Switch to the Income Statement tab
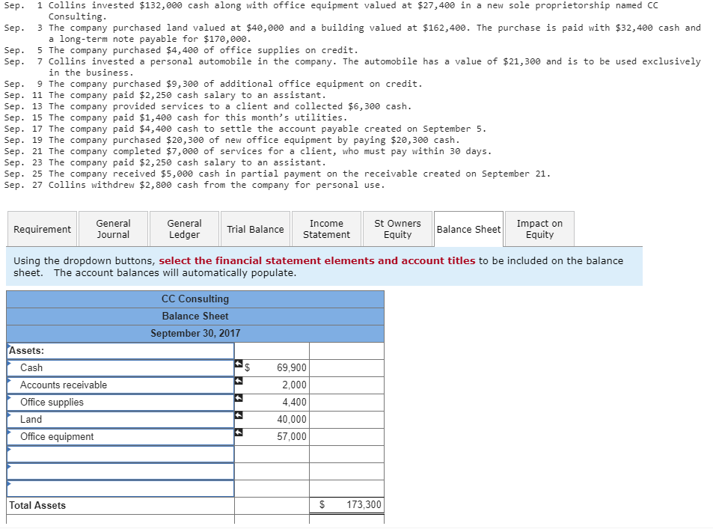Image resolution: width=713 pixels, height=529 pixels. (x=326, y=228)
